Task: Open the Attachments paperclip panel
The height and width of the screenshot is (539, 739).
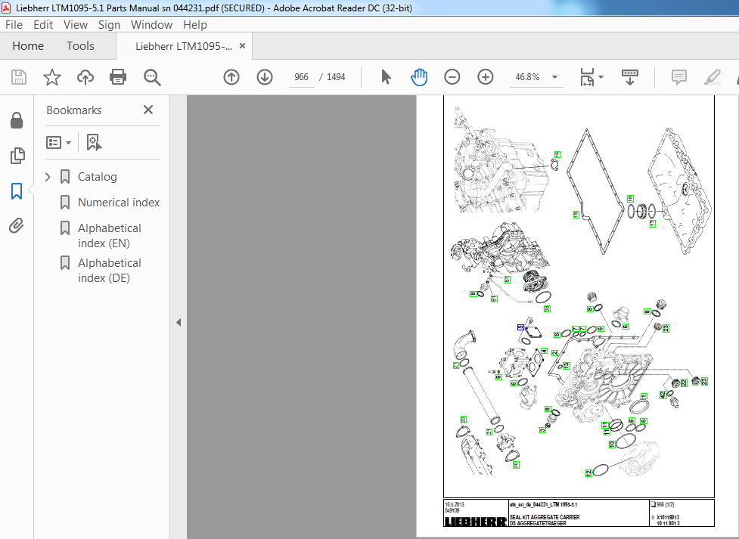Action: pos(17,226)
